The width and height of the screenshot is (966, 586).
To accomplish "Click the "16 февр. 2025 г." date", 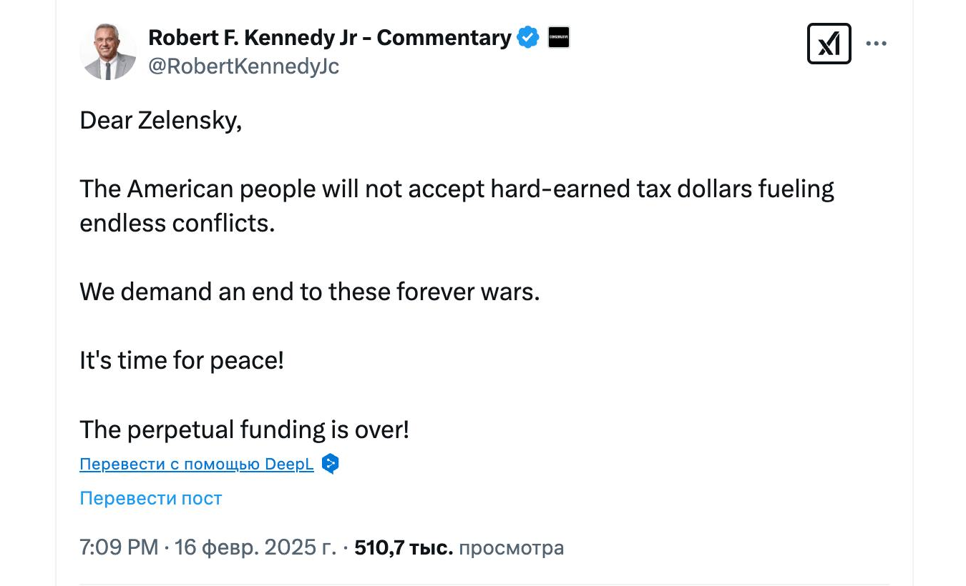I will coord(255,547).
